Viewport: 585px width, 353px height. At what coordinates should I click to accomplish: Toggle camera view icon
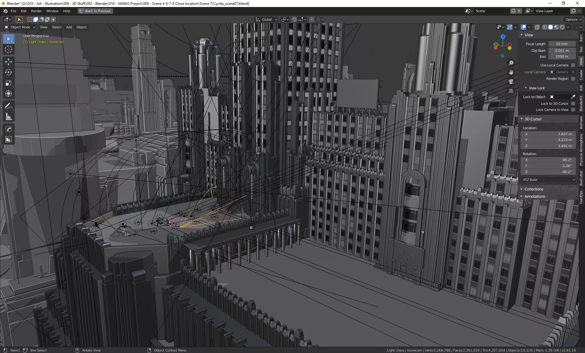[511, 82]
